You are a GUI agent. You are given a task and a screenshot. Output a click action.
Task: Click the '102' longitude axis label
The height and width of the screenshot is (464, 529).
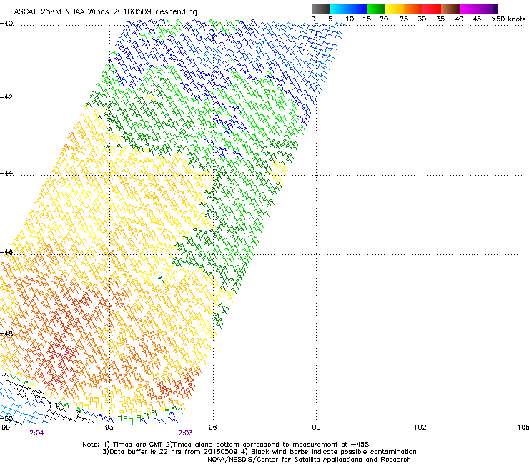[x=420, y=428]
